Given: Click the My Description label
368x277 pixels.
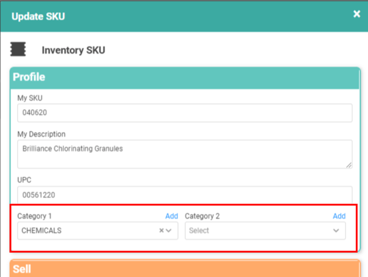Looking at the screenshot, I should [41, 134].
